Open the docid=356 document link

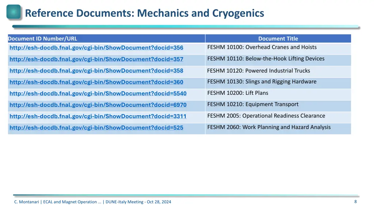(96, 48)
